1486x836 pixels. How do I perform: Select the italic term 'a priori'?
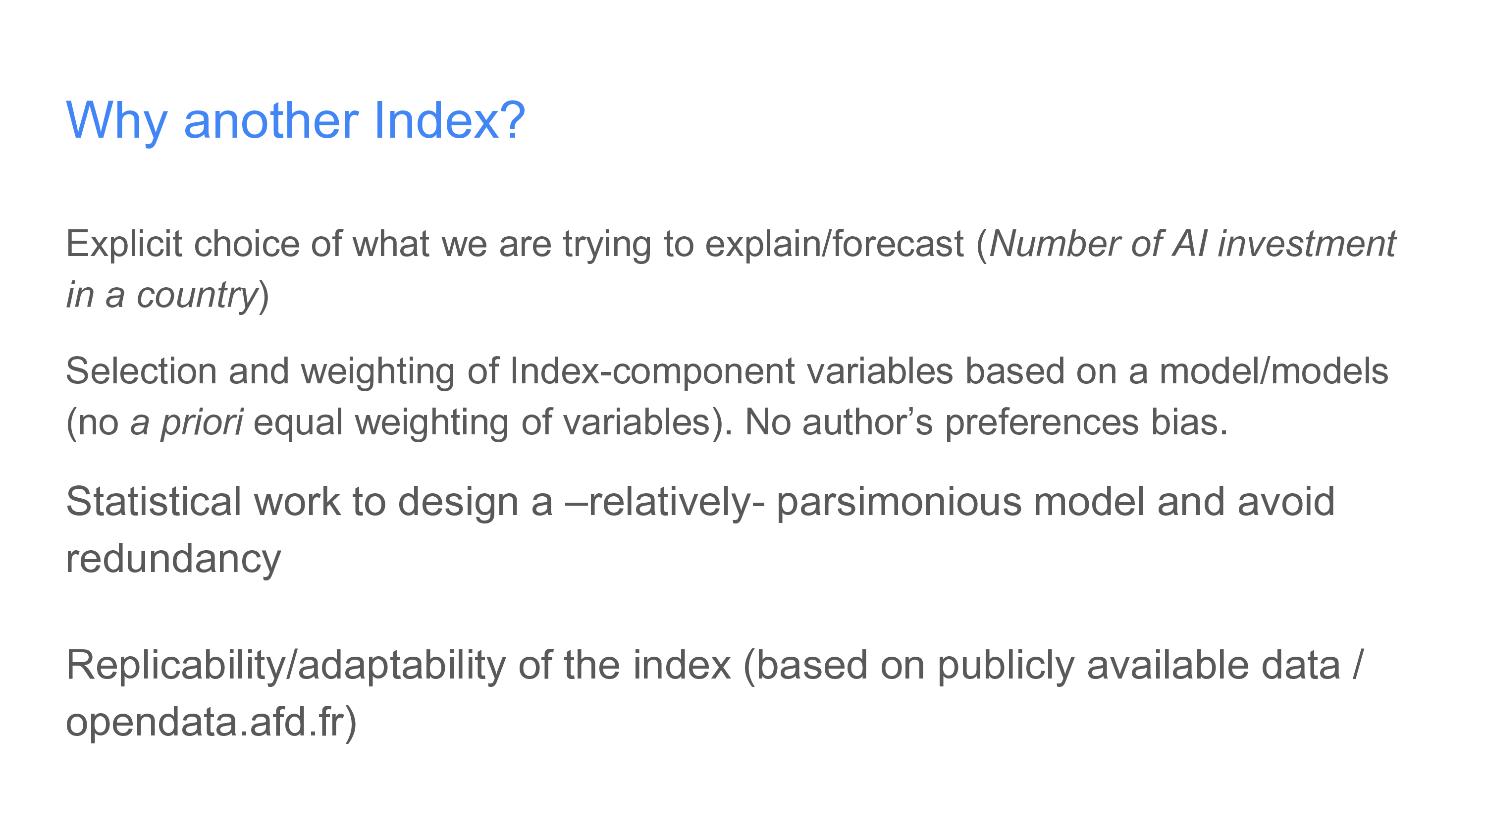click(187, 422)
